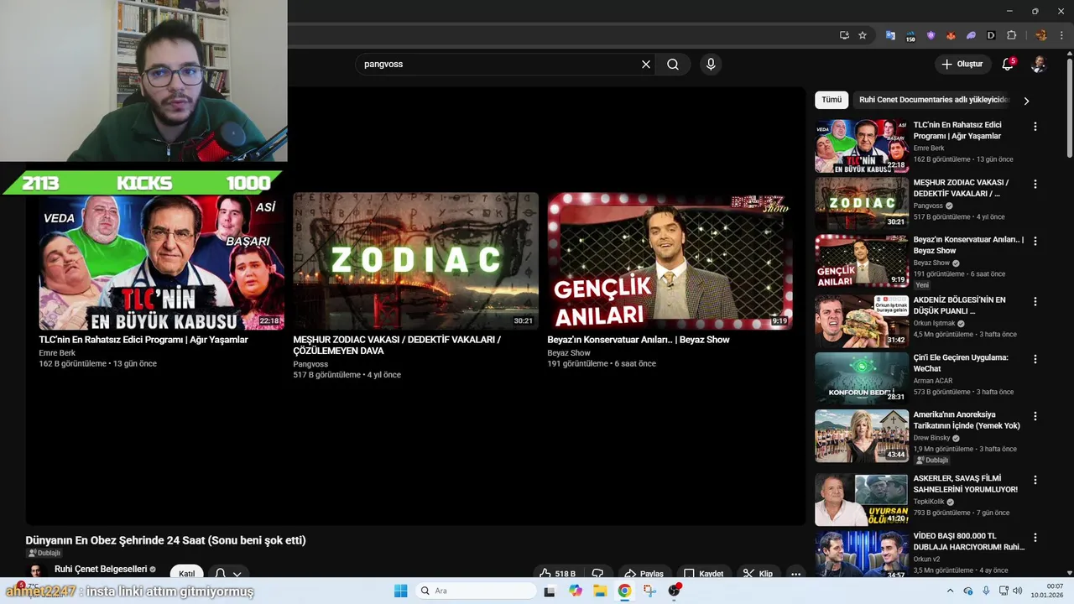Open Chrome three-dot menu

coord(1061,35)
